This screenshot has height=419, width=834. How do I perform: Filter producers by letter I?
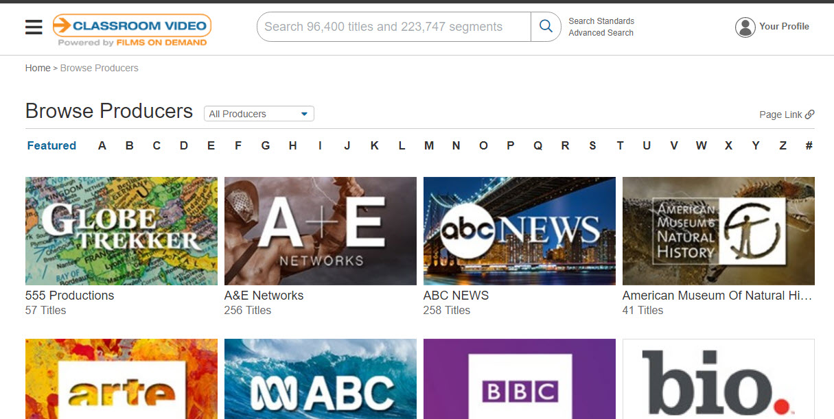320,145
